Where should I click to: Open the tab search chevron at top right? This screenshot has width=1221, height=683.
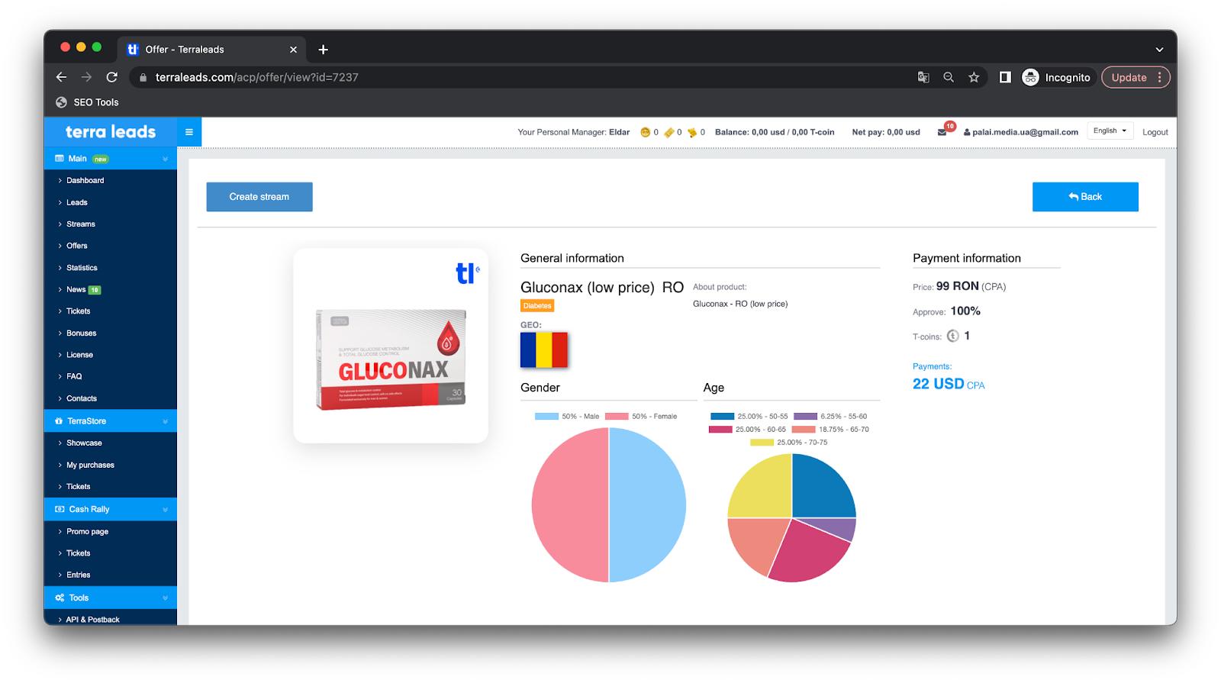click(x=1159, y=50)
